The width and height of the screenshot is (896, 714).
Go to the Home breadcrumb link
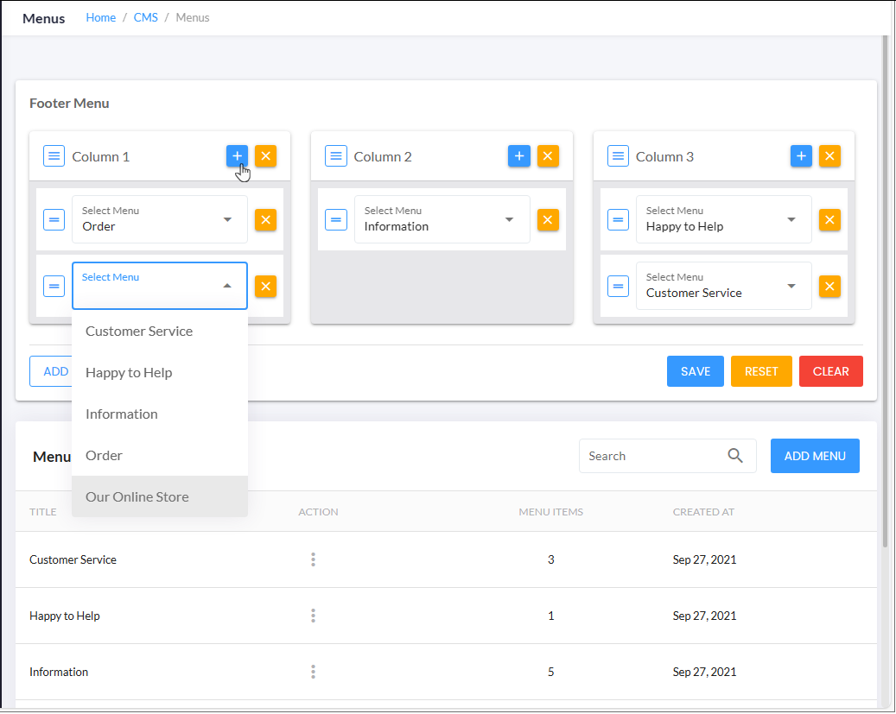coord(100,18)
